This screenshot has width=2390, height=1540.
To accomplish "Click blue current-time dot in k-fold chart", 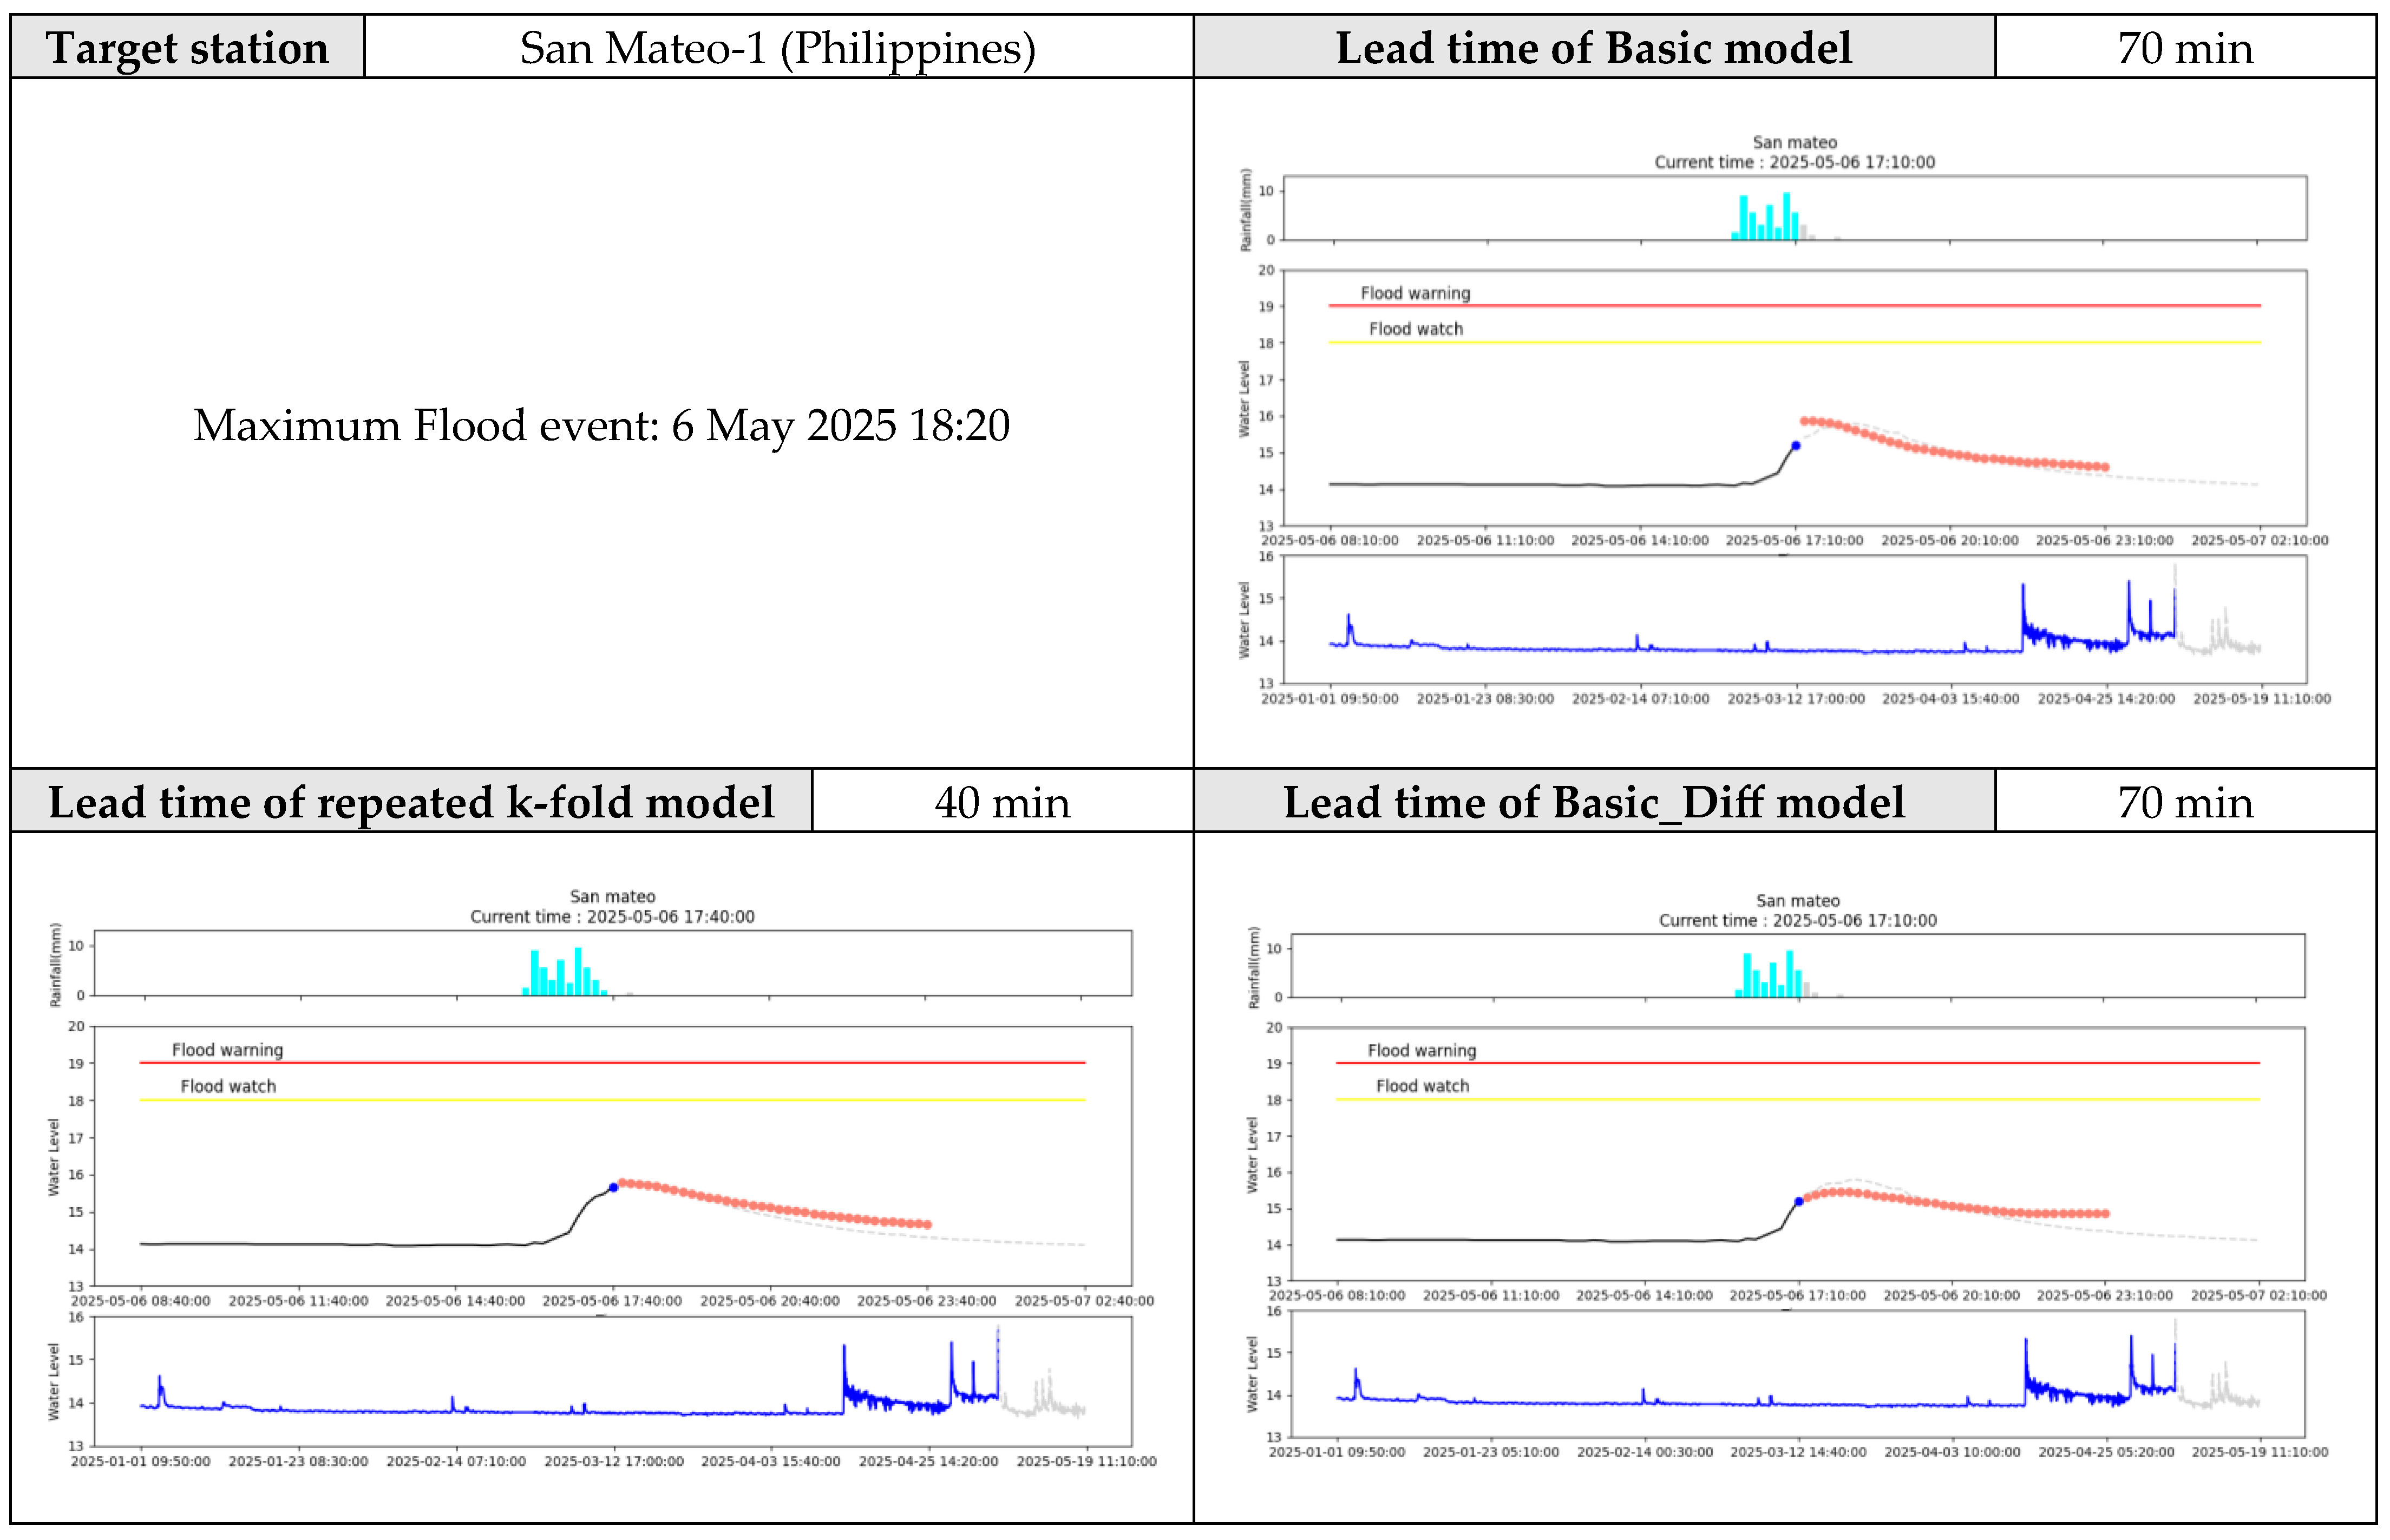I will (x=613, y=1188).
